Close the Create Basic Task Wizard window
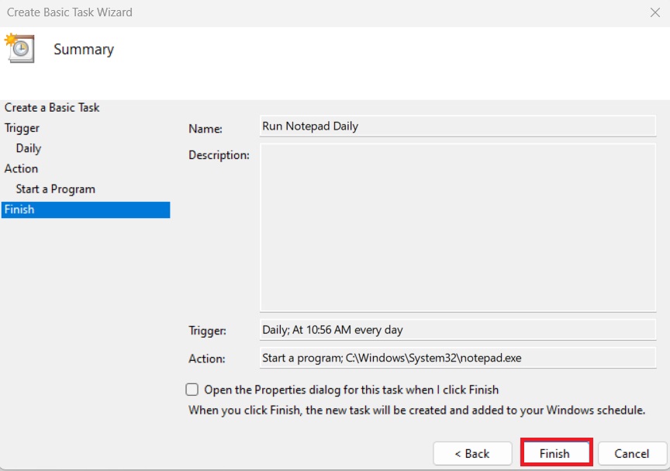Image resolution: width=670 pixels, height=471 pixels. (654, 12)
